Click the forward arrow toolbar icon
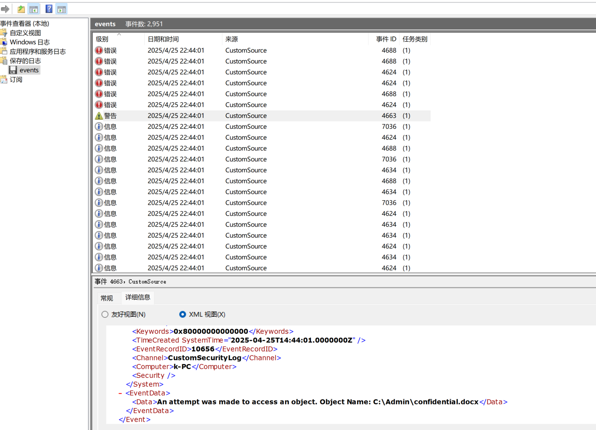Image resolution: width=596 pixels, height=430 pixels. 5,9
